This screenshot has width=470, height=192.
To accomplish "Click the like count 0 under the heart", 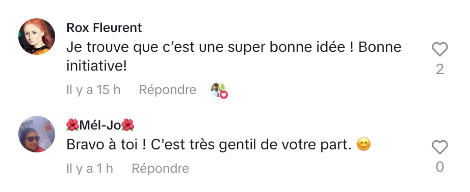I will (x=440, y=167).
